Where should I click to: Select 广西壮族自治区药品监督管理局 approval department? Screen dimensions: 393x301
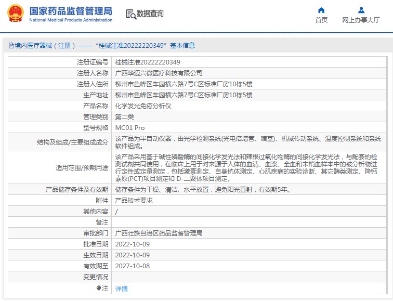pos(159,233)
